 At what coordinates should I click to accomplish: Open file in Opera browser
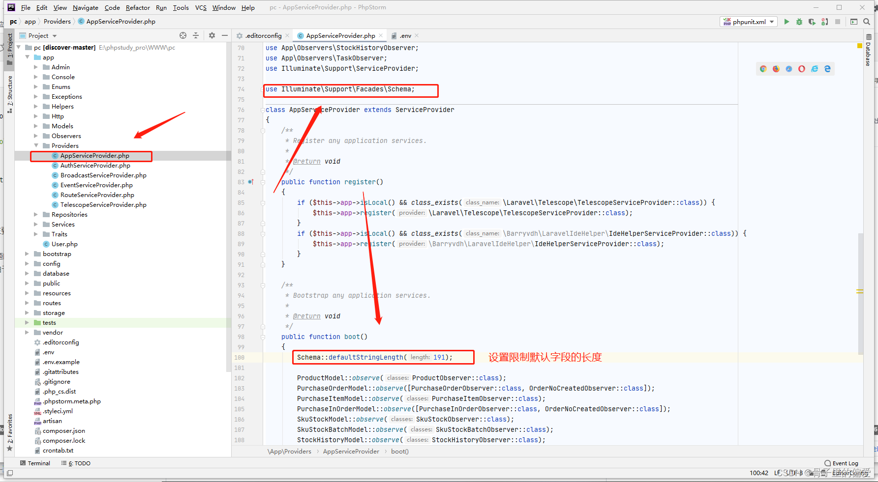[802, 69]
